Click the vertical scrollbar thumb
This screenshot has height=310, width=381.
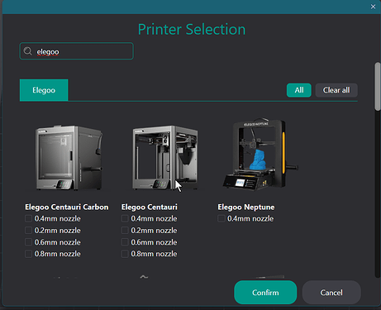[x=378, y=87]
